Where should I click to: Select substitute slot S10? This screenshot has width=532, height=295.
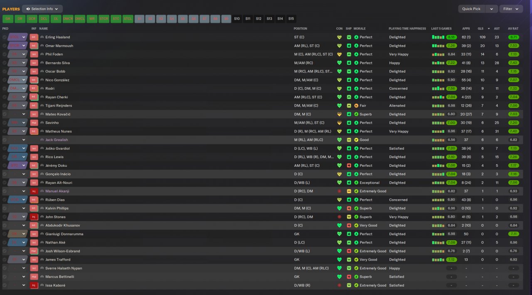point(237,19)
